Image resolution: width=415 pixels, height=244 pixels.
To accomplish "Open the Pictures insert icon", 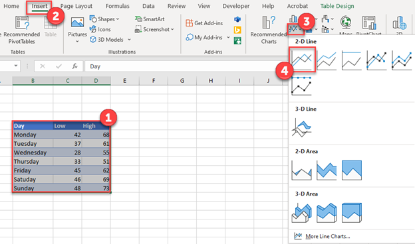I will 77,23.
